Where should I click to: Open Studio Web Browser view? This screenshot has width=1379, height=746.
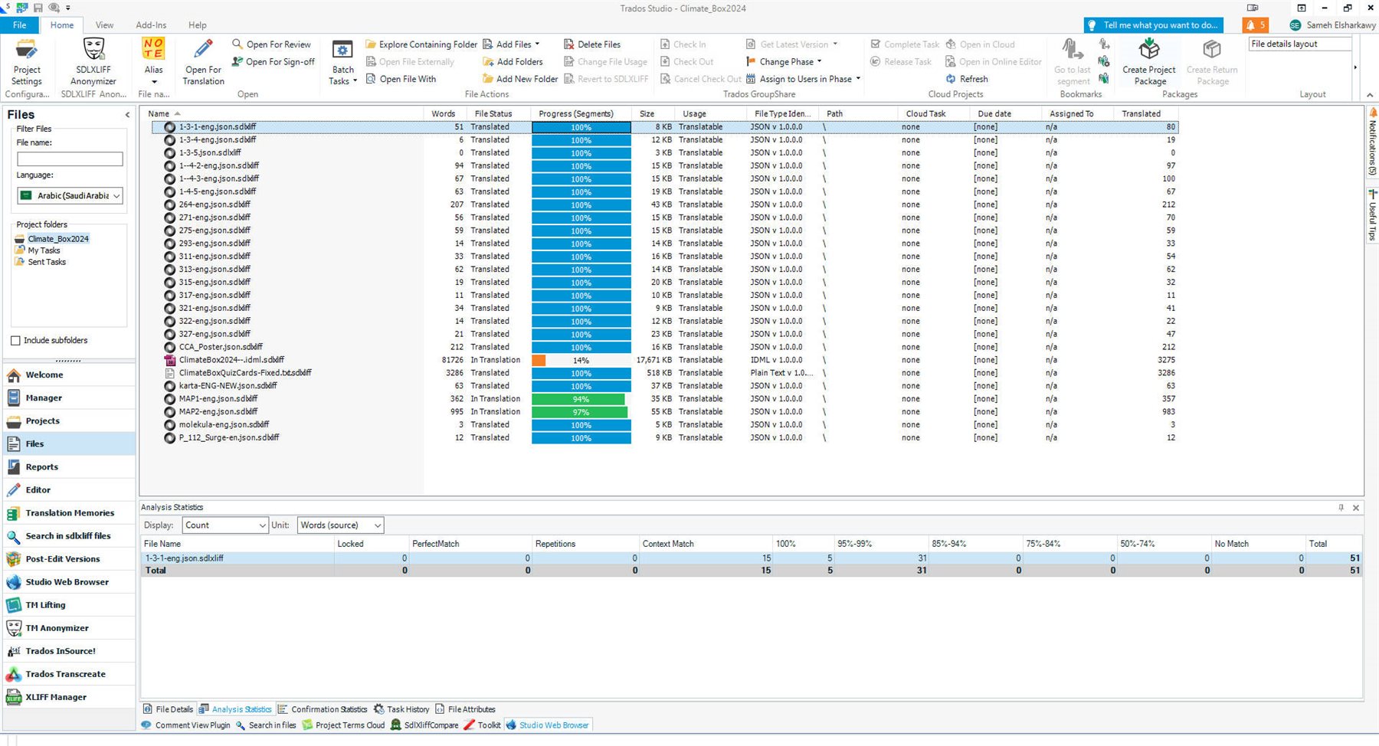69,582
